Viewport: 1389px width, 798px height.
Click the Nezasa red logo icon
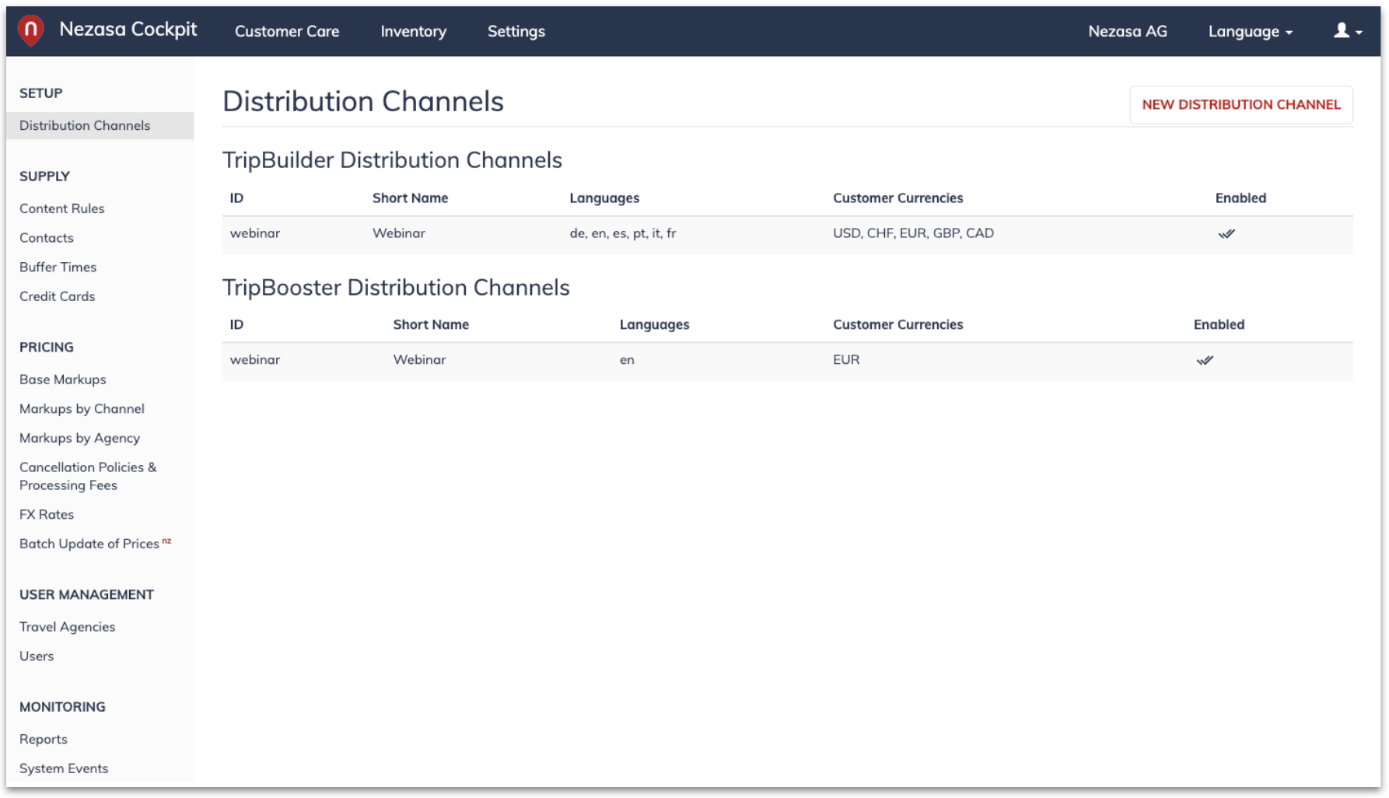coord(30,30)
